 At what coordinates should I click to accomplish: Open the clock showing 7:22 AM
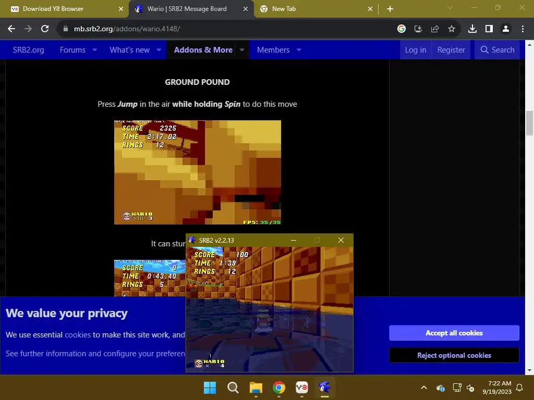pyautogui.click(x=497, y=387)
